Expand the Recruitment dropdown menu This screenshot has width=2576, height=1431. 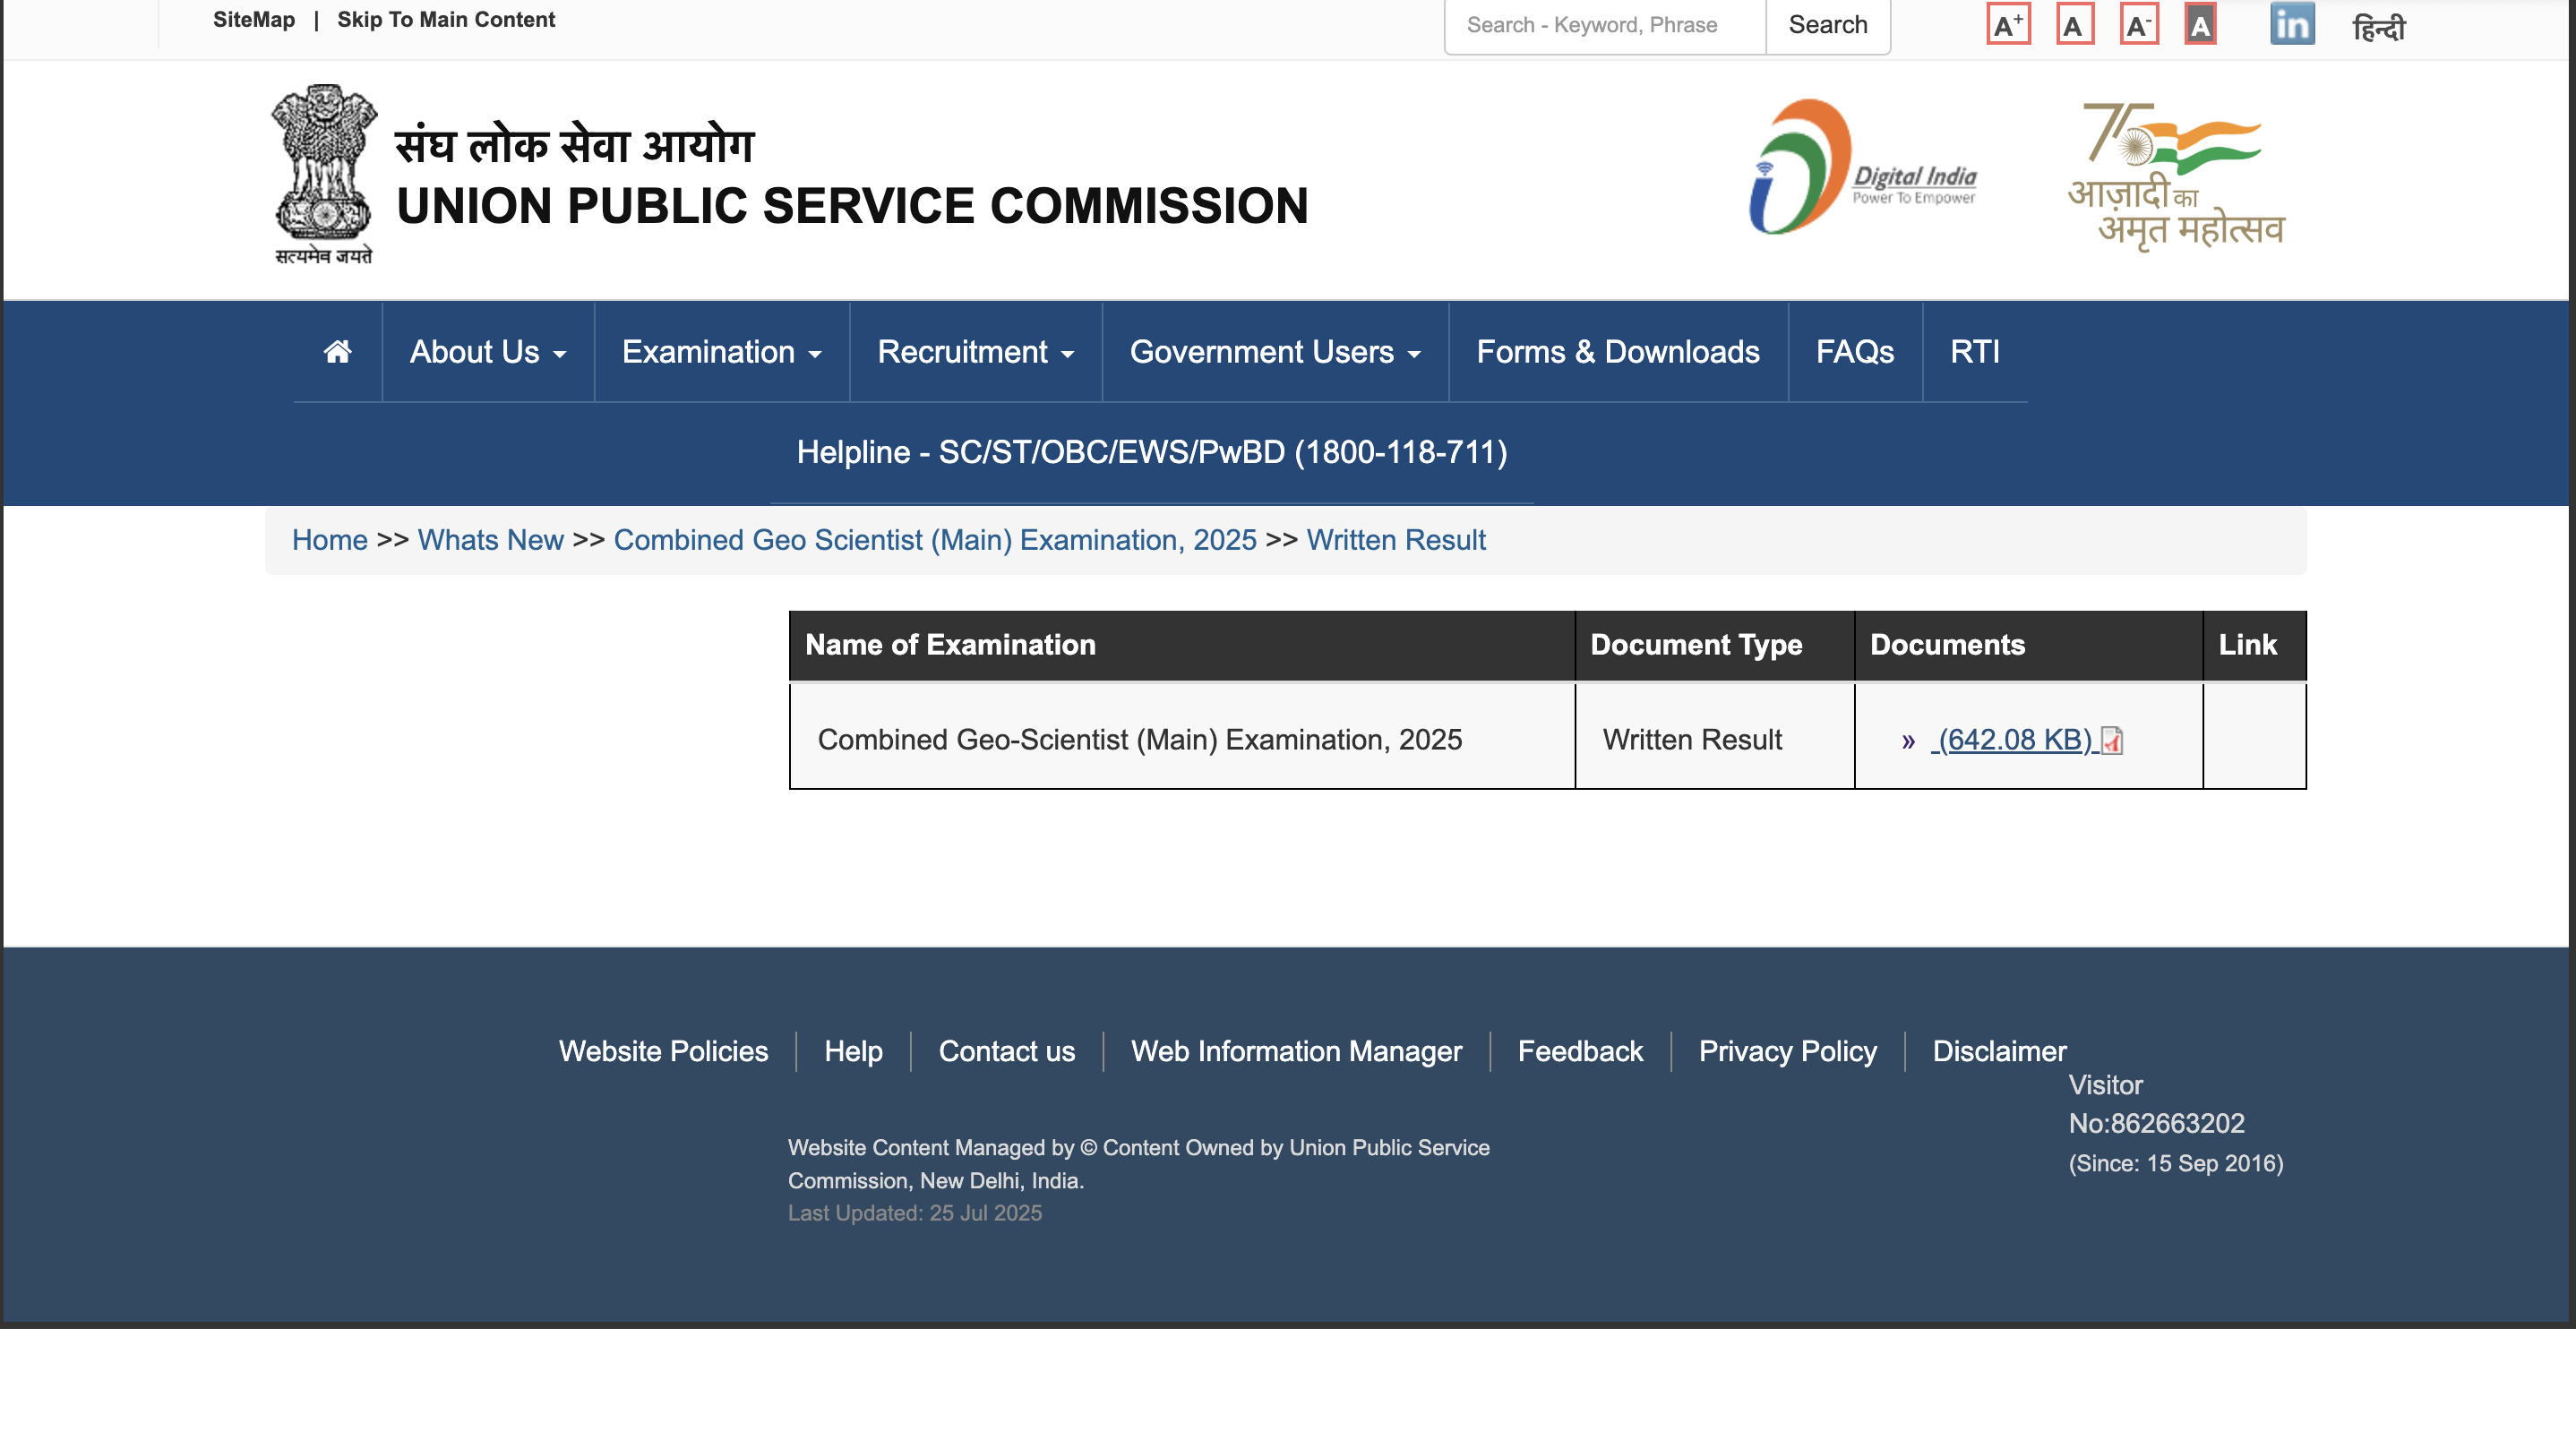(975, 352)
